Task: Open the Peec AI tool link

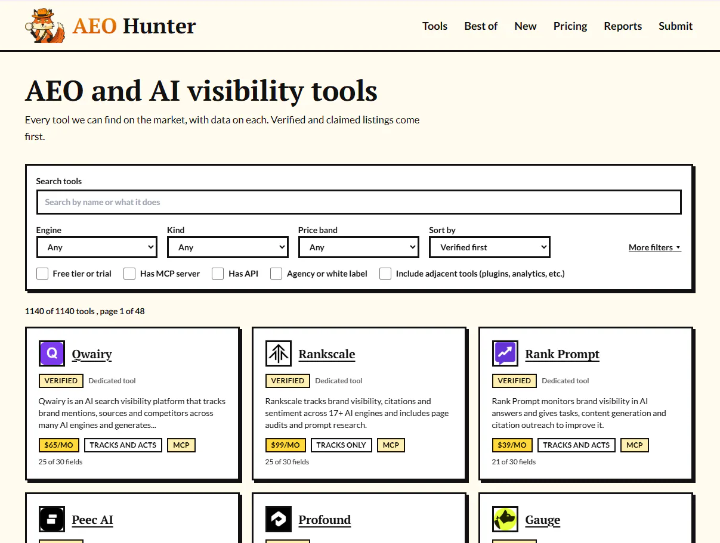Action: coord(92,520)
